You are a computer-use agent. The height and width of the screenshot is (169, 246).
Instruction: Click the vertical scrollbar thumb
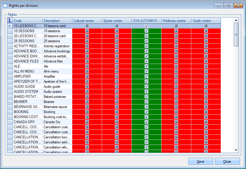[x=236, y=35]
